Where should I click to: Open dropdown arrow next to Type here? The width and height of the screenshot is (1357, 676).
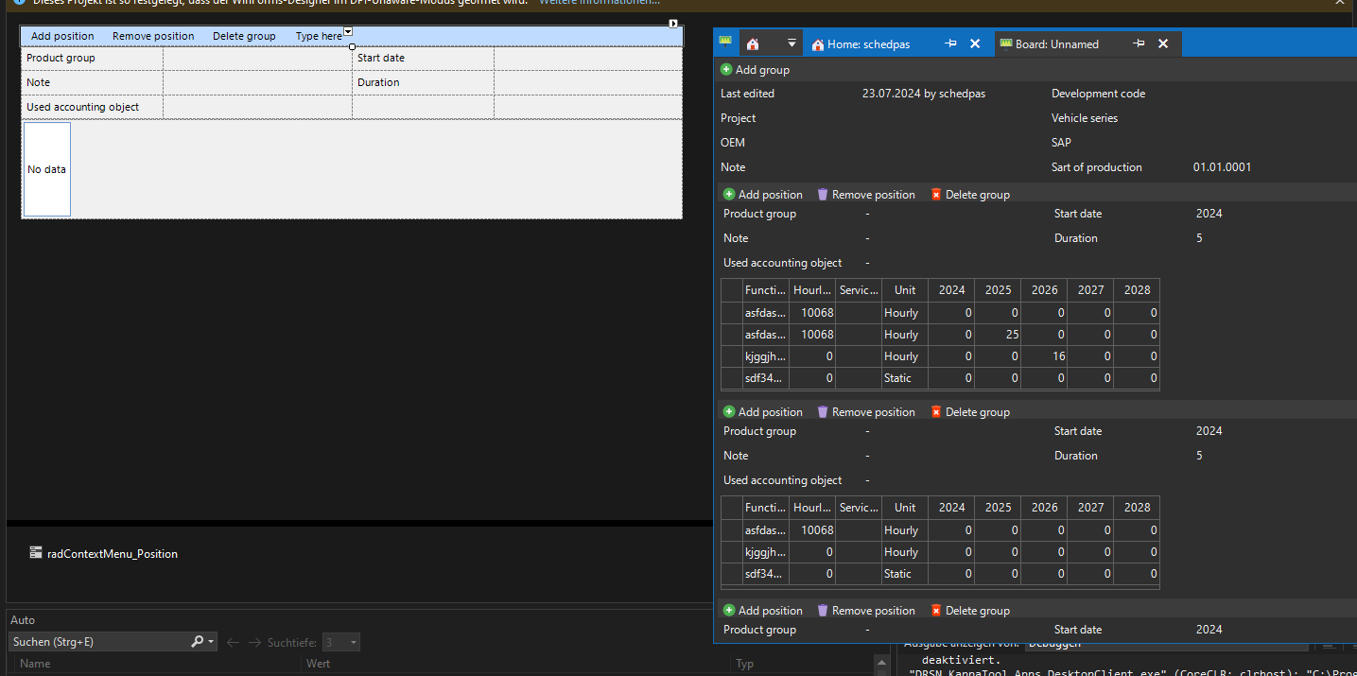[x=348, y=32]
